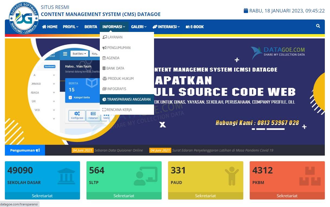Click Sekretariat footer on PAUD card
The height and width of the screenshot is (207, 330).
point(206,196)
